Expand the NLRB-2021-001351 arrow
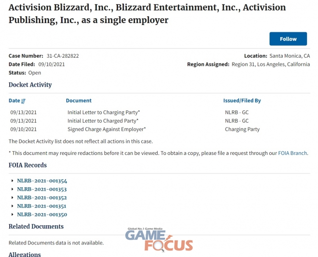The width and height of the screenshot is (318, 257). tap(13, 206)
